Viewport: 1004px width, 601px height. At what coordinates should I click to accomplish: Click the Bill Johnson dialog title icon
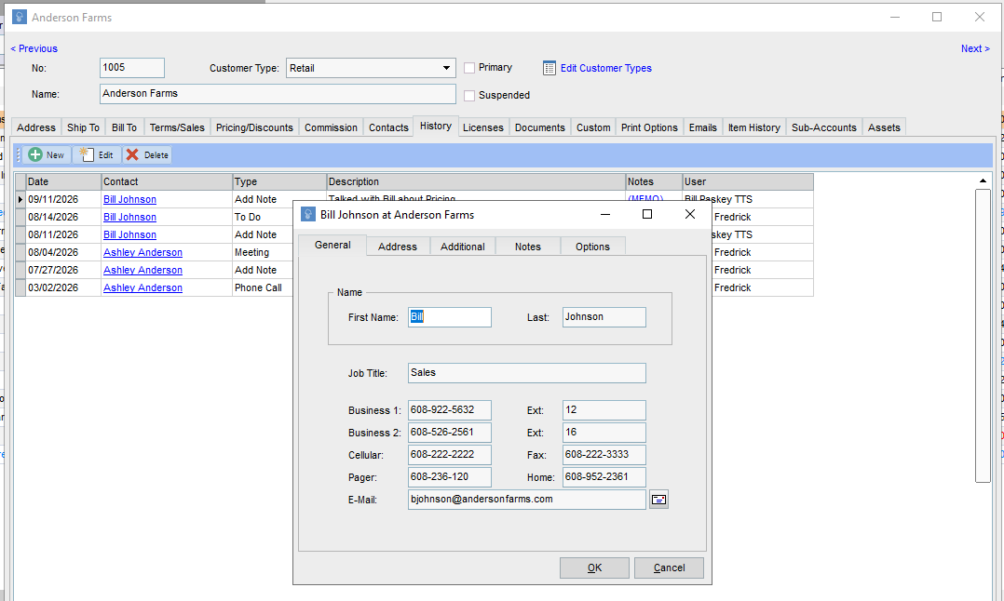[x=308, y=215]
